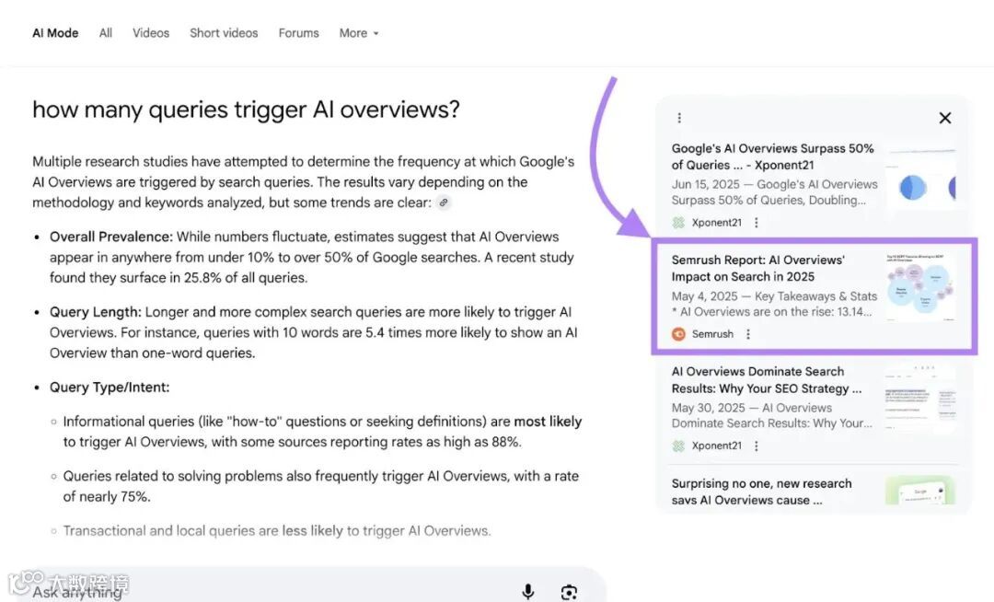Click the Semrush report bubble chart thumbnail
994x602 pixels.
[x=919, y=287]
